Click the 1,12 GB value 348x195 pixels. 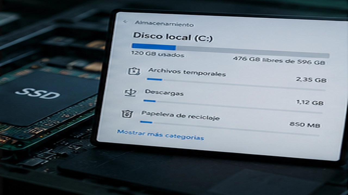(310, 102)
